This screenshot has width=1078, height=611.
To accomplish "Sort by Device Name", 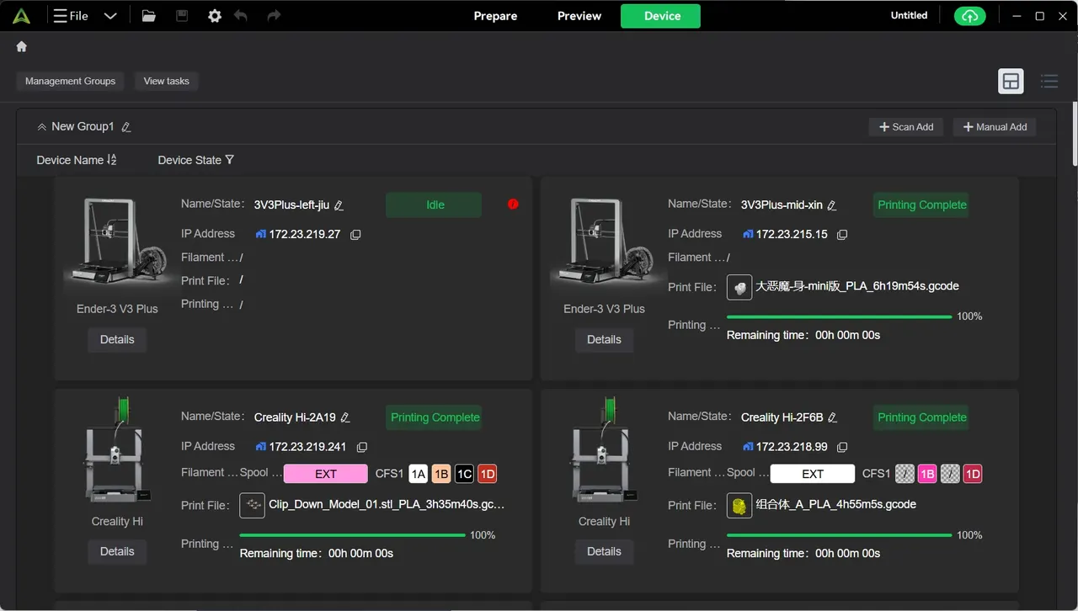I will coord(77,160).
